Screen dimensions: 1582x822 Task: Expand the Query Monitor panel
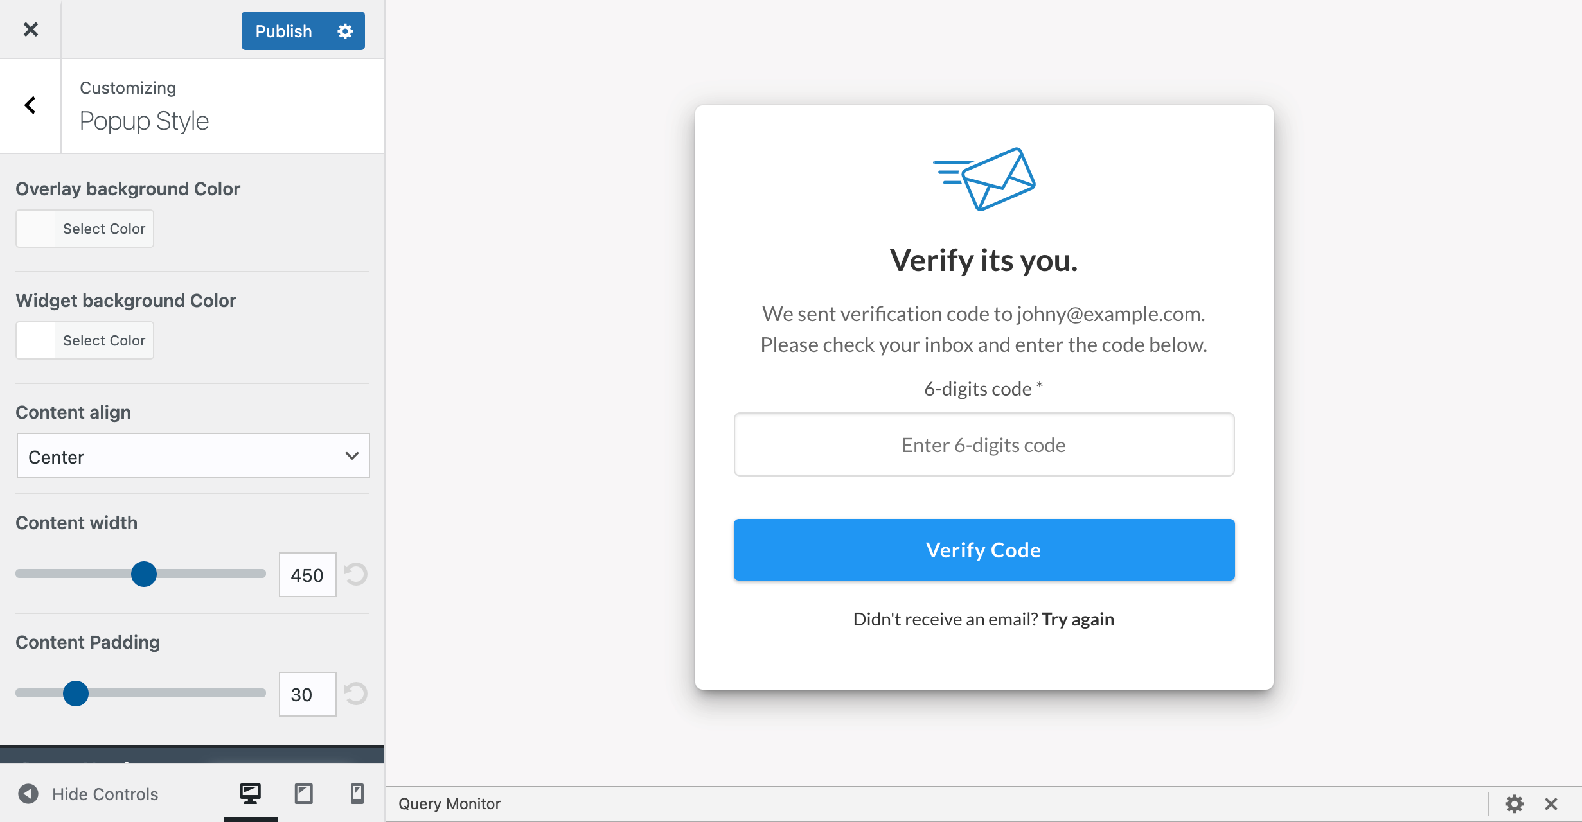coord(449,803)
